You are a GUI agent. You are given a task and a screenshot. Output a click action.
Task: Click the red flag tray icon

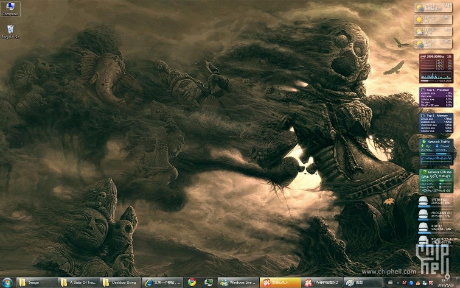431,283
